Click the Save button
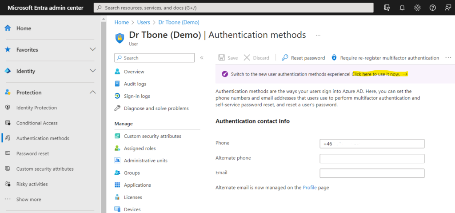Image resolution: width=455 pixels, height=213 pixels. pyautogui.click(x=228, y=58)
